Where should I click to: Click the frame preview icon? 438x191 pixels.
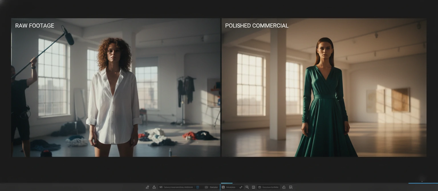pos(254,187)
